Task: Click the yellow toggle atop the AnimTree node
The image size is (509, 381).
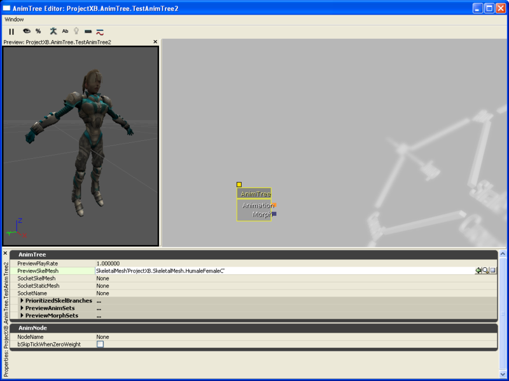Action: 239,184
